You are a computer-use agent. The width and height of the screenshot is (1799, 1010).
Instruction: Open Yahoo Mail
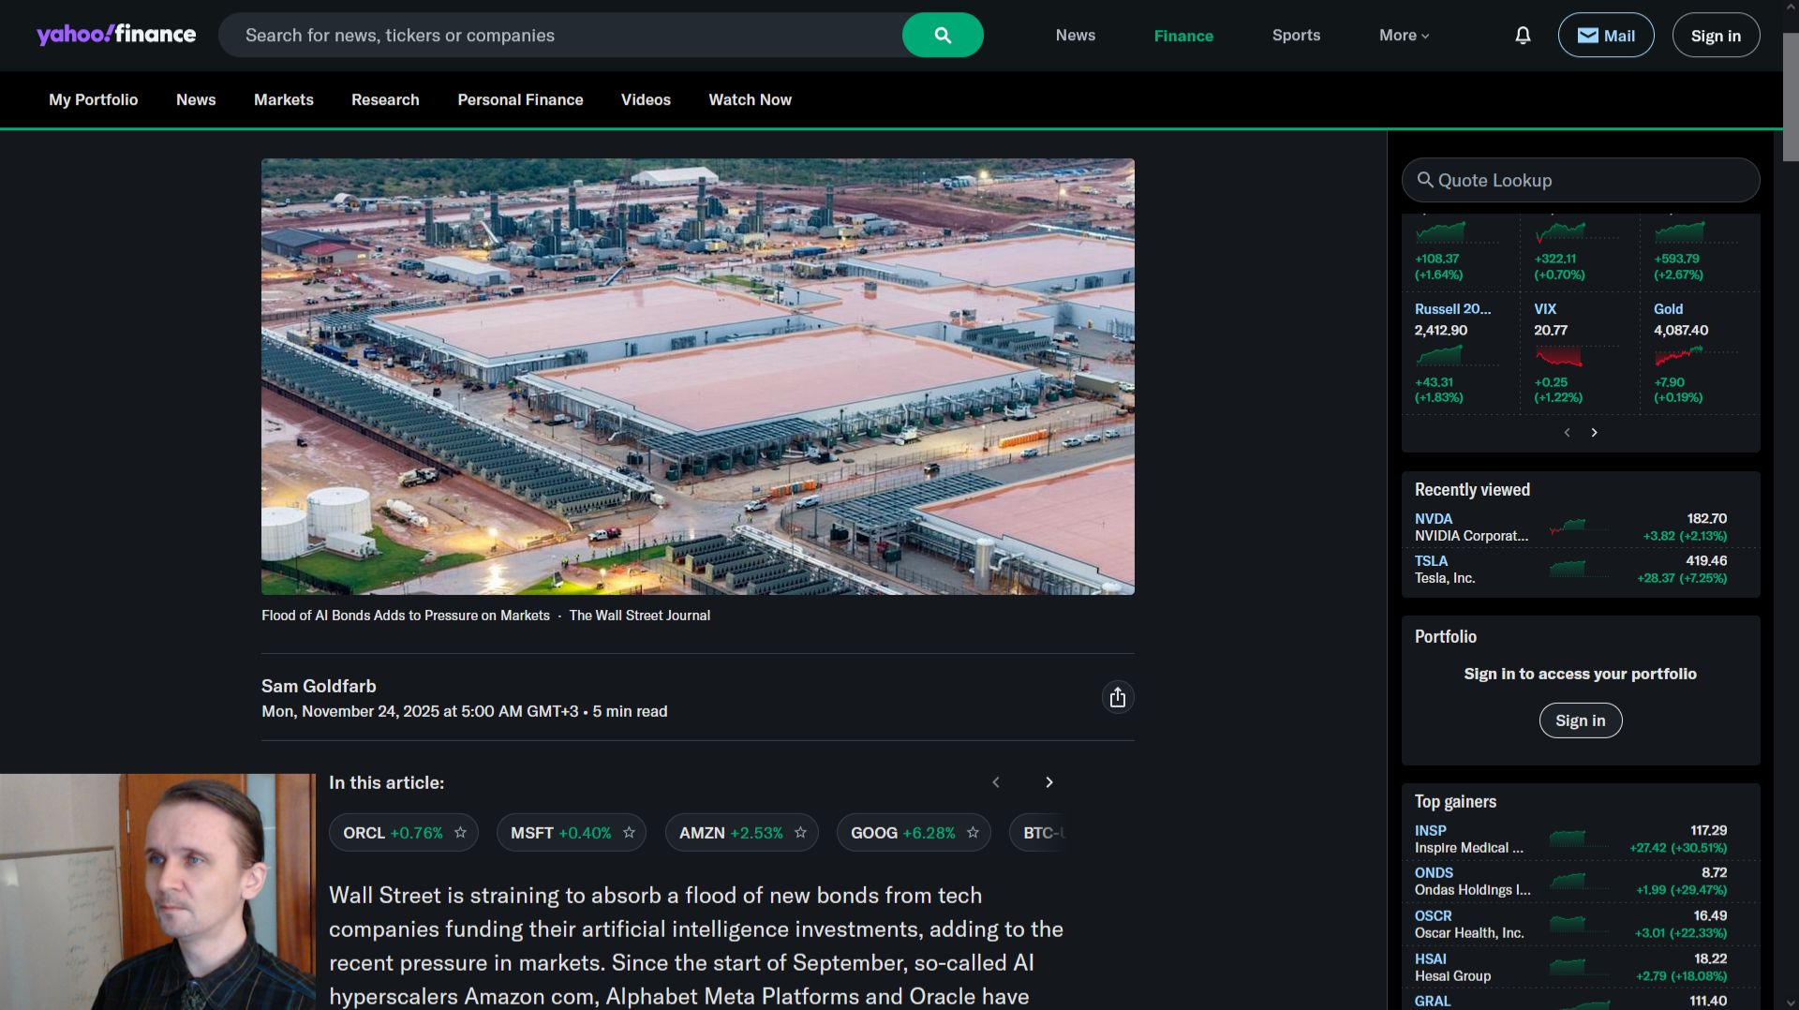click(1606, 35)
